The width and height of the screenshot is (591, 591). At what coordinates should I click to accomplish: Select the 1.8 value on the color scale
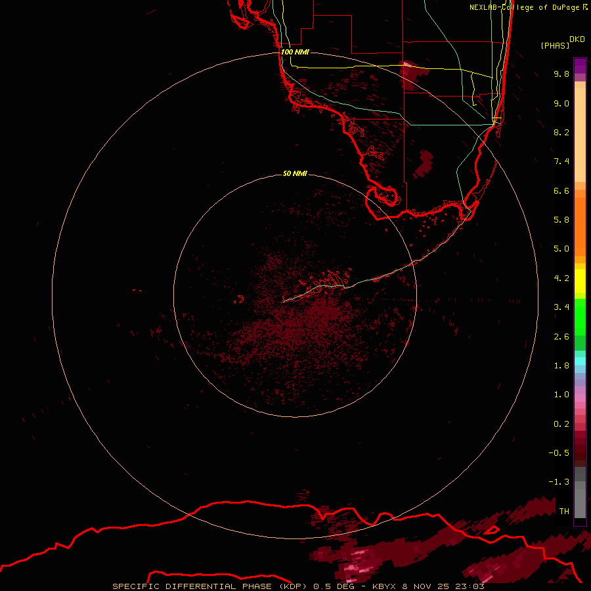tap(561, 366)
